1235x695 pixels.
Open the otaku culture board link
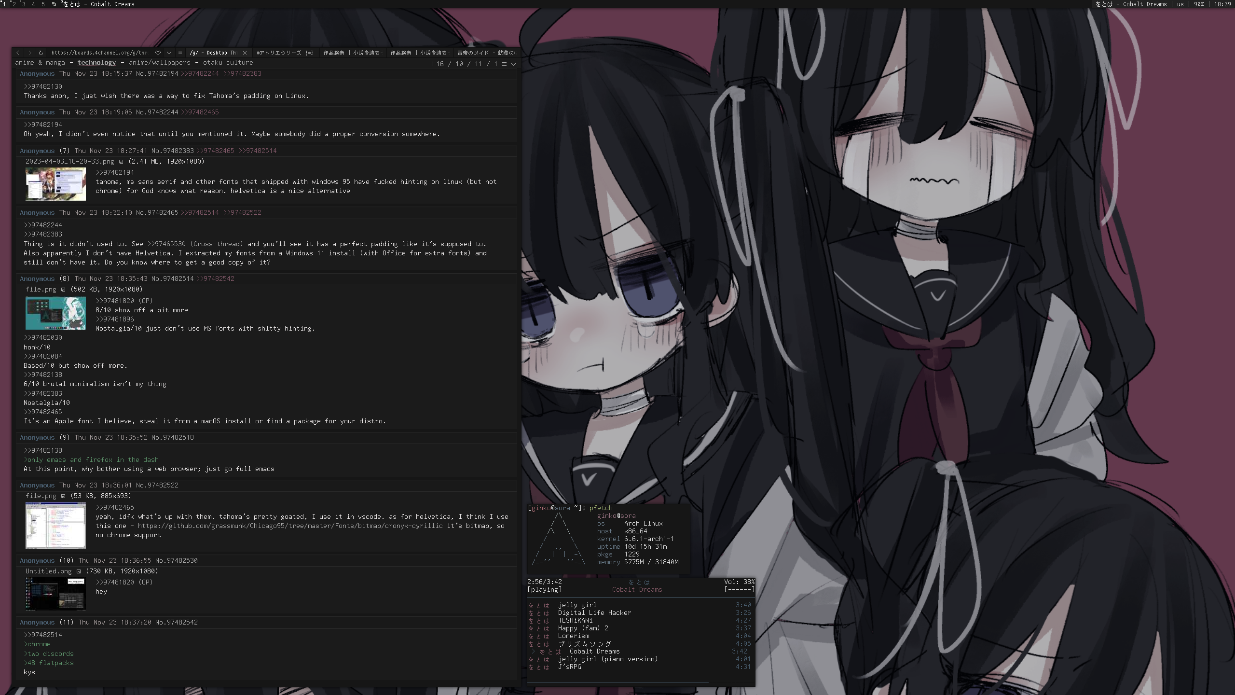tap(228, 63)
